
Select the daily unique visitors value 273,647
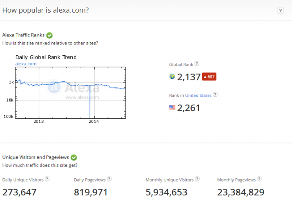(19, 192)
